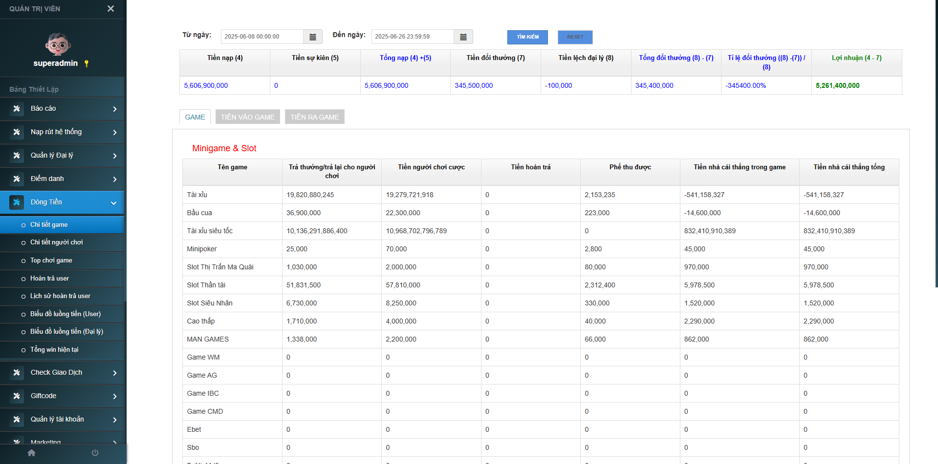Image resolution: width=938 pixels, height=464 pixels.
Task: Click Lợi nhuận value 5,261,400,000
Action: [x=837, y=86]
